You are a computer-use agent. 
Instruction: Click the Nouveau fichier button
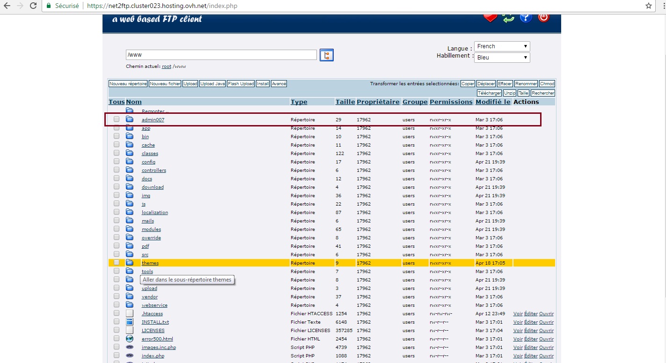point(165,84)
